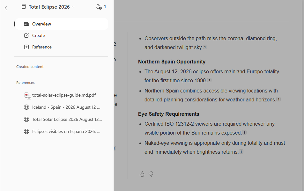Click the PDF file icon for eclipse guide

[x=27, y=96]
